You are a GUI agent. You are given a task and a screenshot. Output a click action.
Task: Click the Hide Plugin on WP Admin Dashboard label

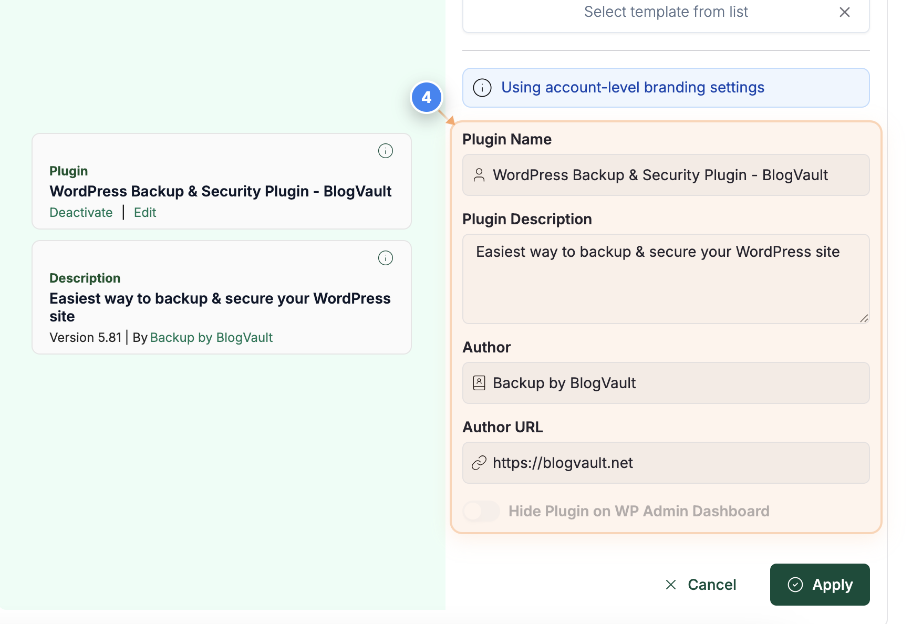[x=639, y=511]
